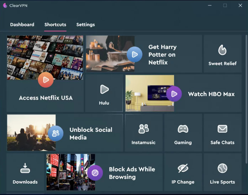Click the Gaming controller icon
Viewport: 248px width, 195px height.
click(183, 129)
